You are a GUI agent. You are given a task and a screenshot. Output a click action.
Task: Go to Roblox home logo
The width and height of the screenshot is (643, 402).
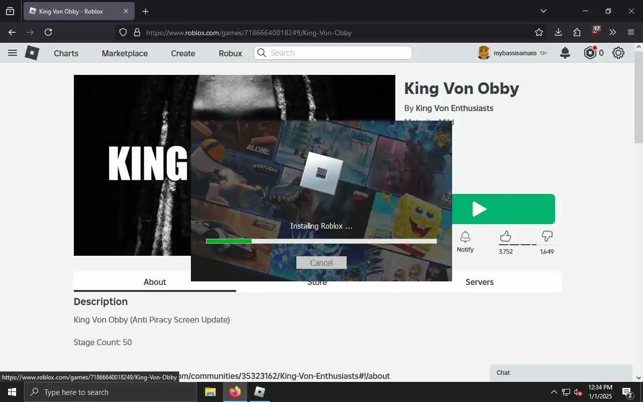point(32,53)
